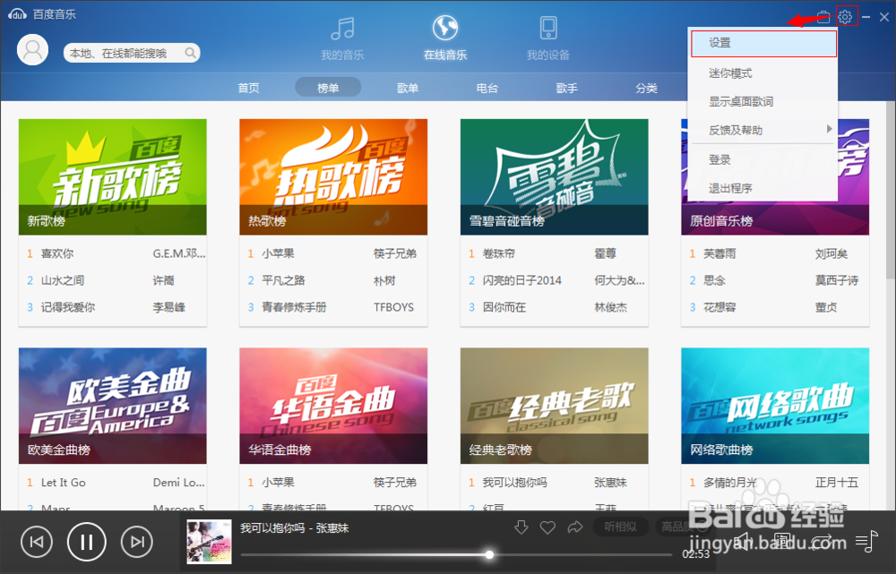Open the 网络歌曲榜 chart cover
The image size is (896, 574).
[x=775, y=406]
